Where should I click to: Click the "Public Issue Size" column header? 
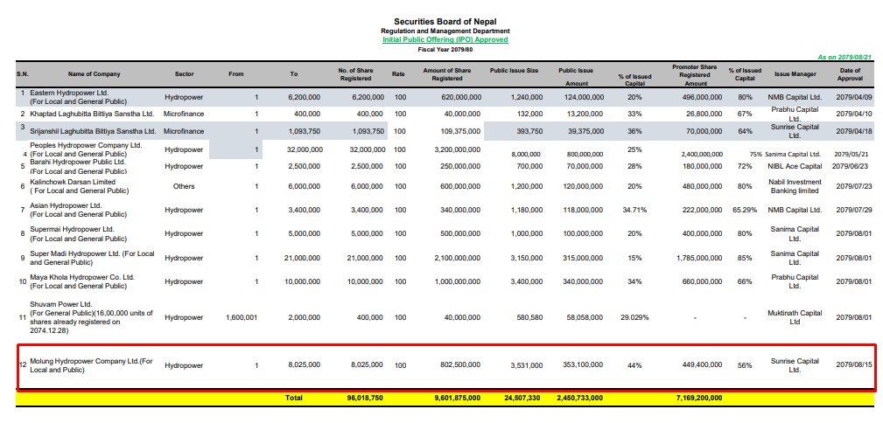[x=514, y=69]
